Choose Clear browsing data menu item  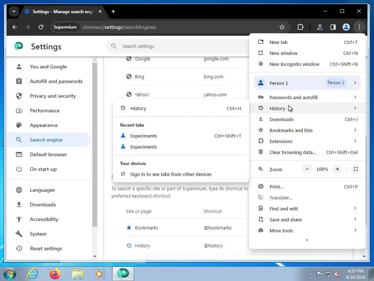click(x=307, y=152)
